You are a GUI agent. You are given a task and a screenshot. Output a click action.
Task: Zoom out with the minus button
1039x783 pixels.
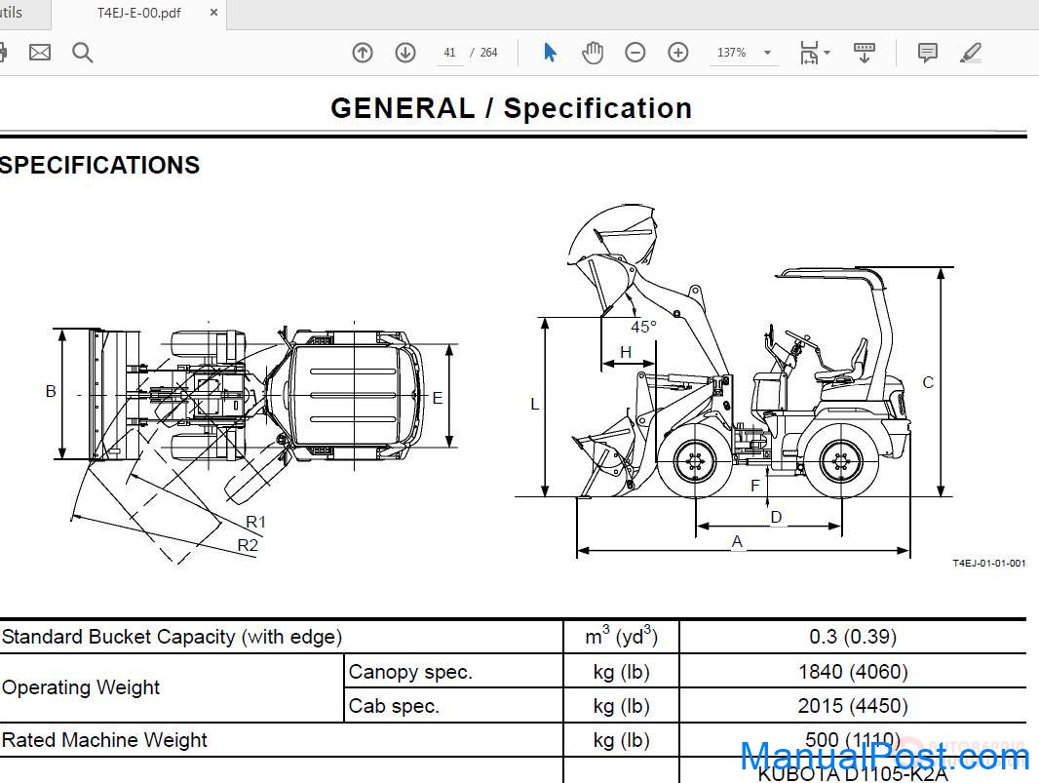point(635,53)
